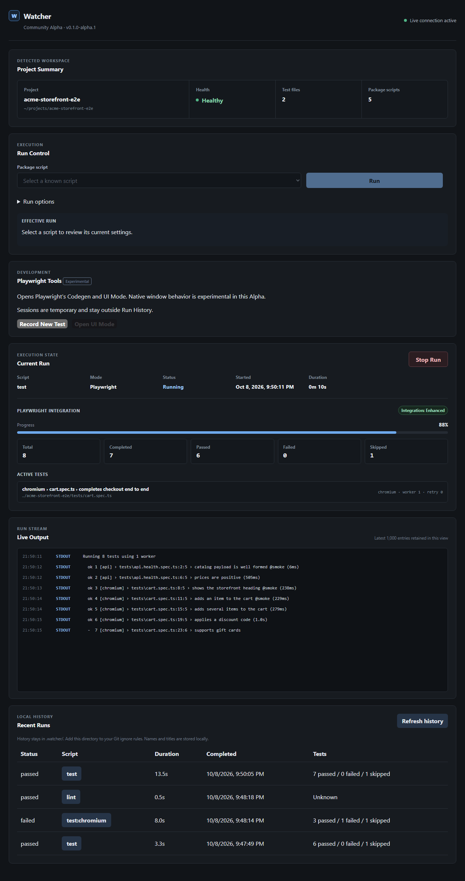Click the Tests column header
The image size is (465, 881).
point(320,754)
